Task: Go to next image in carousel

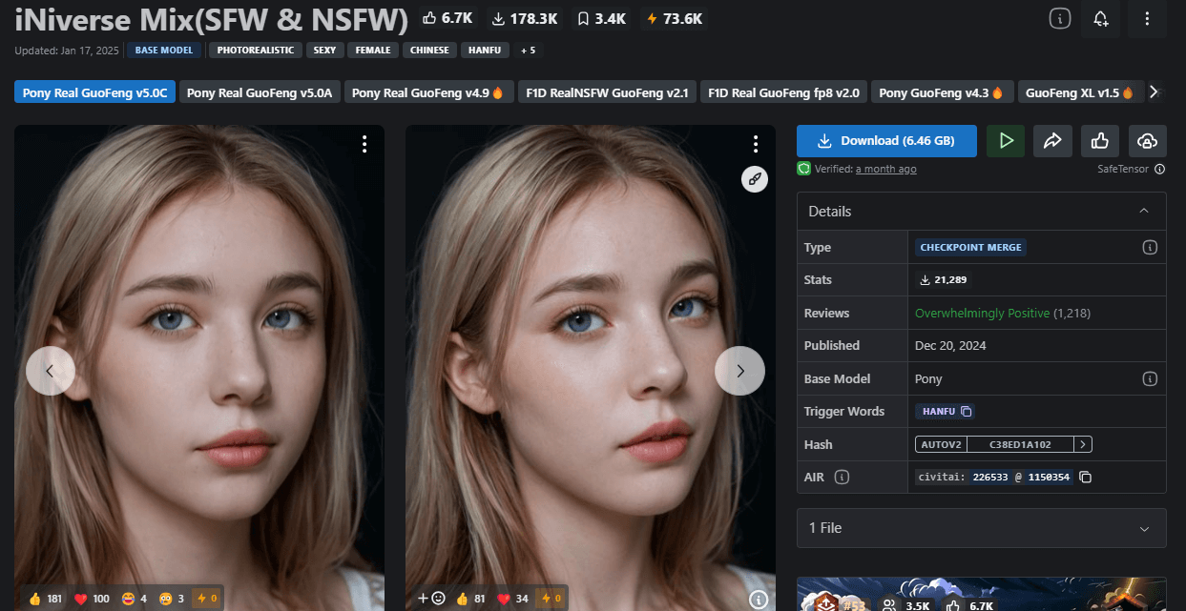Action: 739,371
